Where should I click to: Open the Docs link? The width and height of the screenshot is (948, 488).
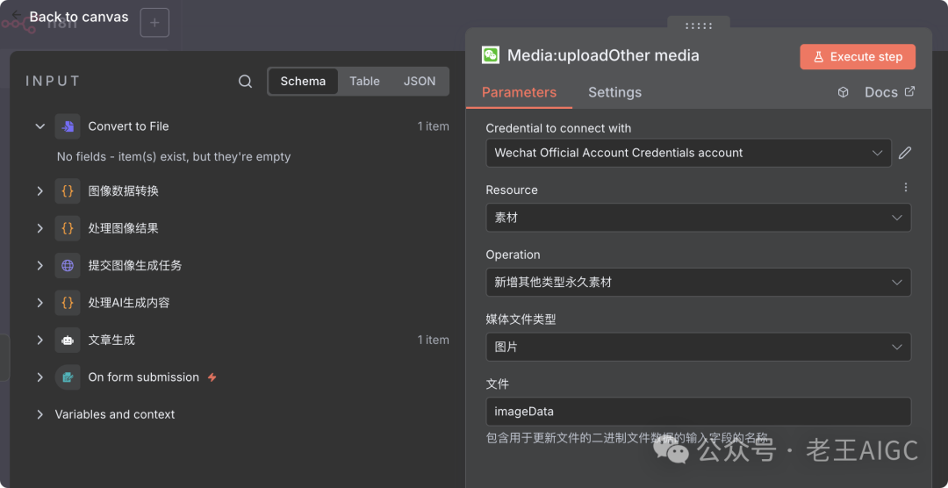[889, 92]
